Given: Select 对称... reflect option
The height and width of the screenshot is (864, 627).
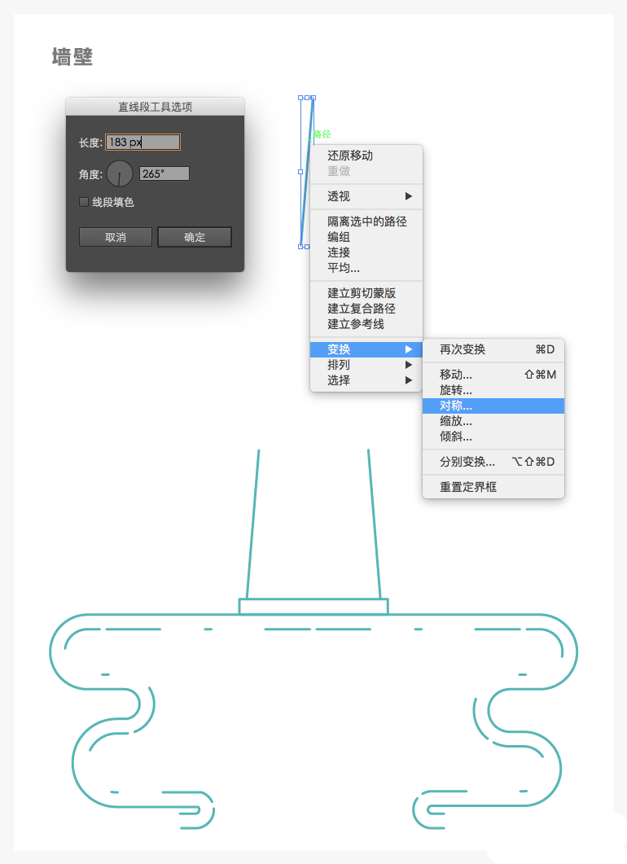Looking at the screenshot, I should coord(493,406).
